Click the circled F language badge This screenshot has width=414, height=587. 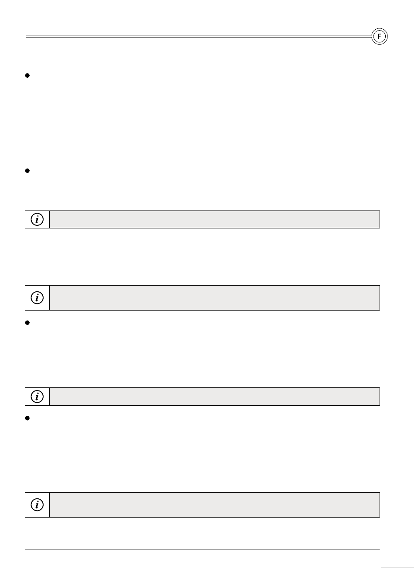click(x=380, y=37)
